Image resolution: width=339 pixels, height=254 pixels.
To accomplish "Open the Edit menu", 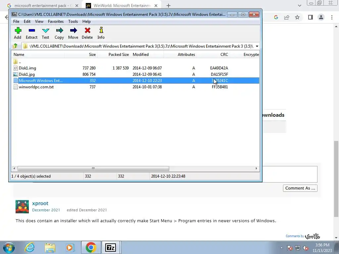I will pos(27,21).
